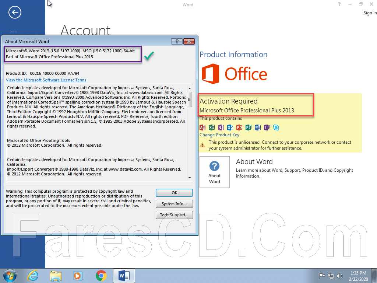
Task: Click the credits scrollbar up arrow
Action: [x=190, y=88]
